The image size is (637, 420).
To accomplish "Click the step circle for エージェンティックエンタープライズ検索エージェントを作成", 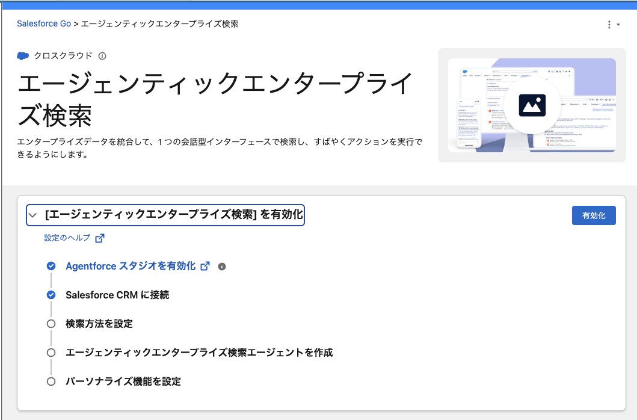I will click(x=51, y=353).
